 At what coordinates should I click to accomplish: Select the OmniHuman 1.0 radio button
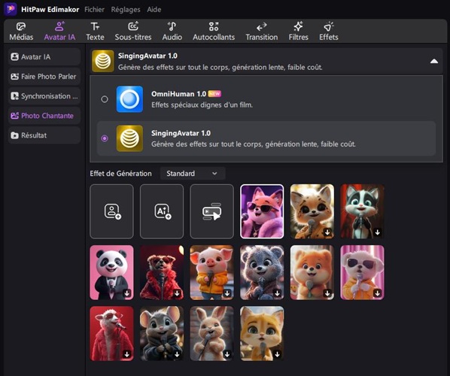[x=105, y=99]
